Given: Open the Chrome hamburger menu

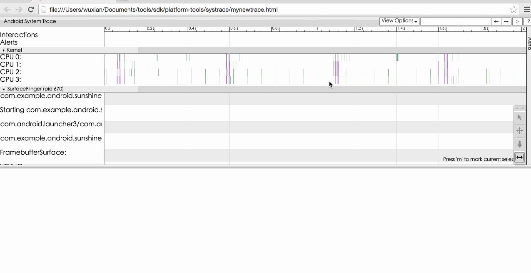Looking at the screenshot, I should pos(527,10).
